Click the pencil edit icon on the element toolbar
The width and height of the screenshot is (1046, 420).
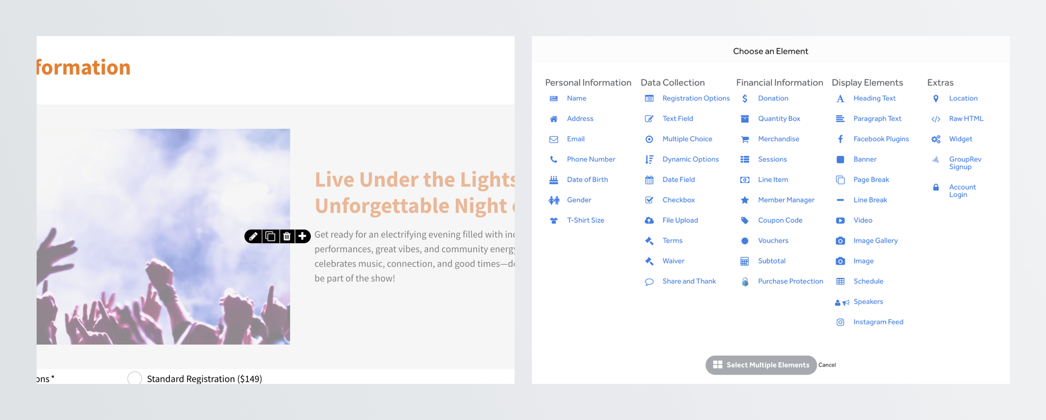[x=253, y=236]
